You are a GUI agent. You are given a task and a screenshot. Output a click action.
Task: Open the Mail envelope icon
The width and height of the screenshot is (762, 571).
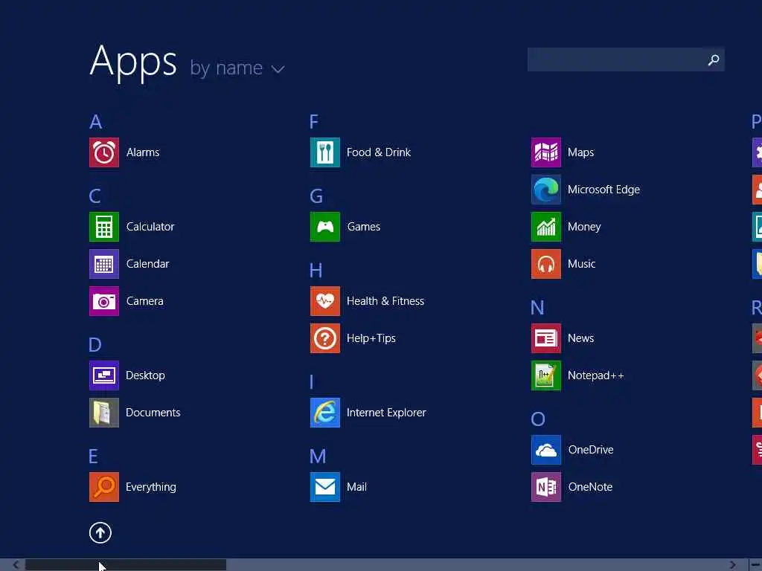(x=325, y=487)
